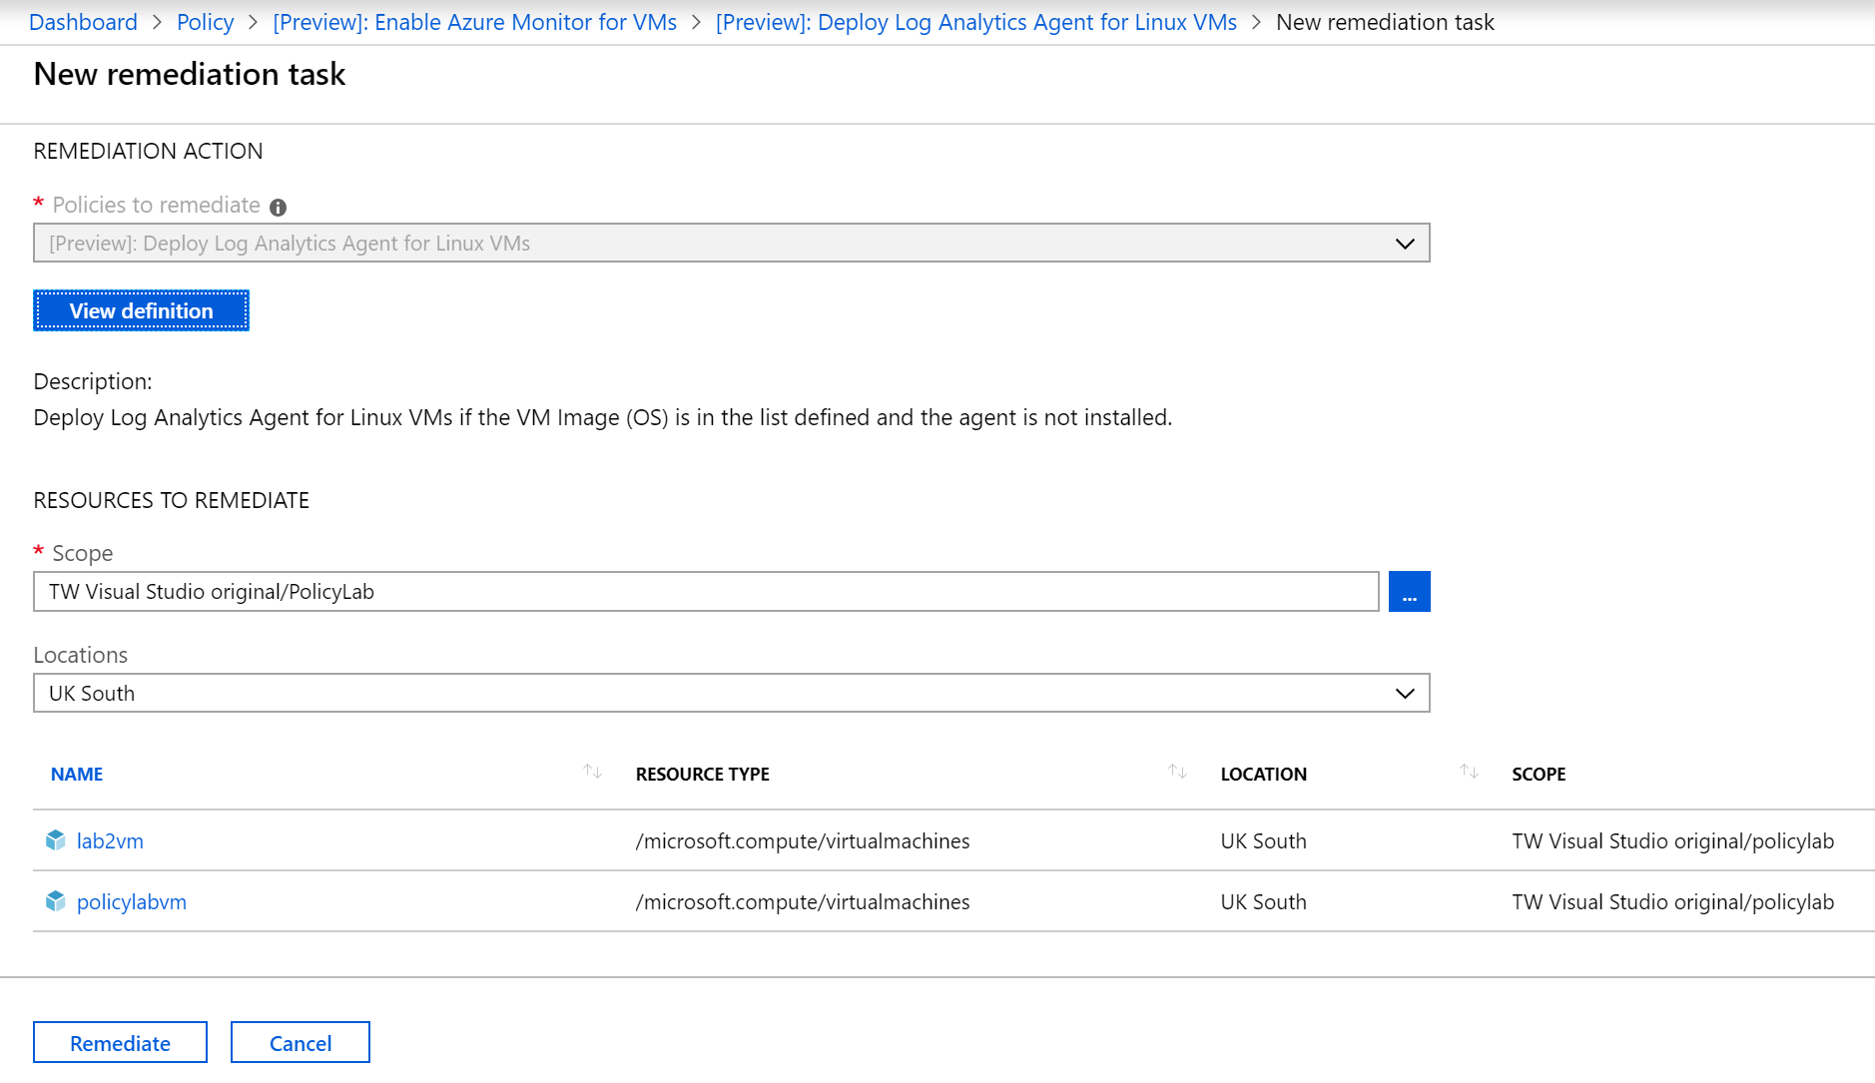Image resolution: width=1875 pixels, height=1083 pixels.
Task: Open the policylabvm resource link
Action: (131, 901)
